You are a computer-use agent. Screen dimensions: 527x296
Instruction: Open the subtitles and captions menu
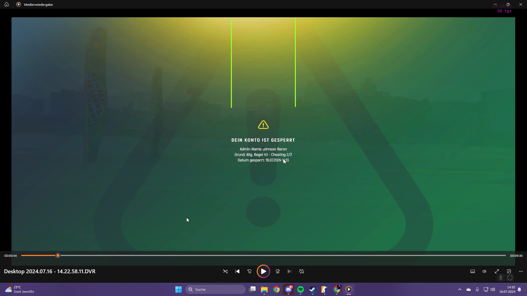[x=473, y=271]
